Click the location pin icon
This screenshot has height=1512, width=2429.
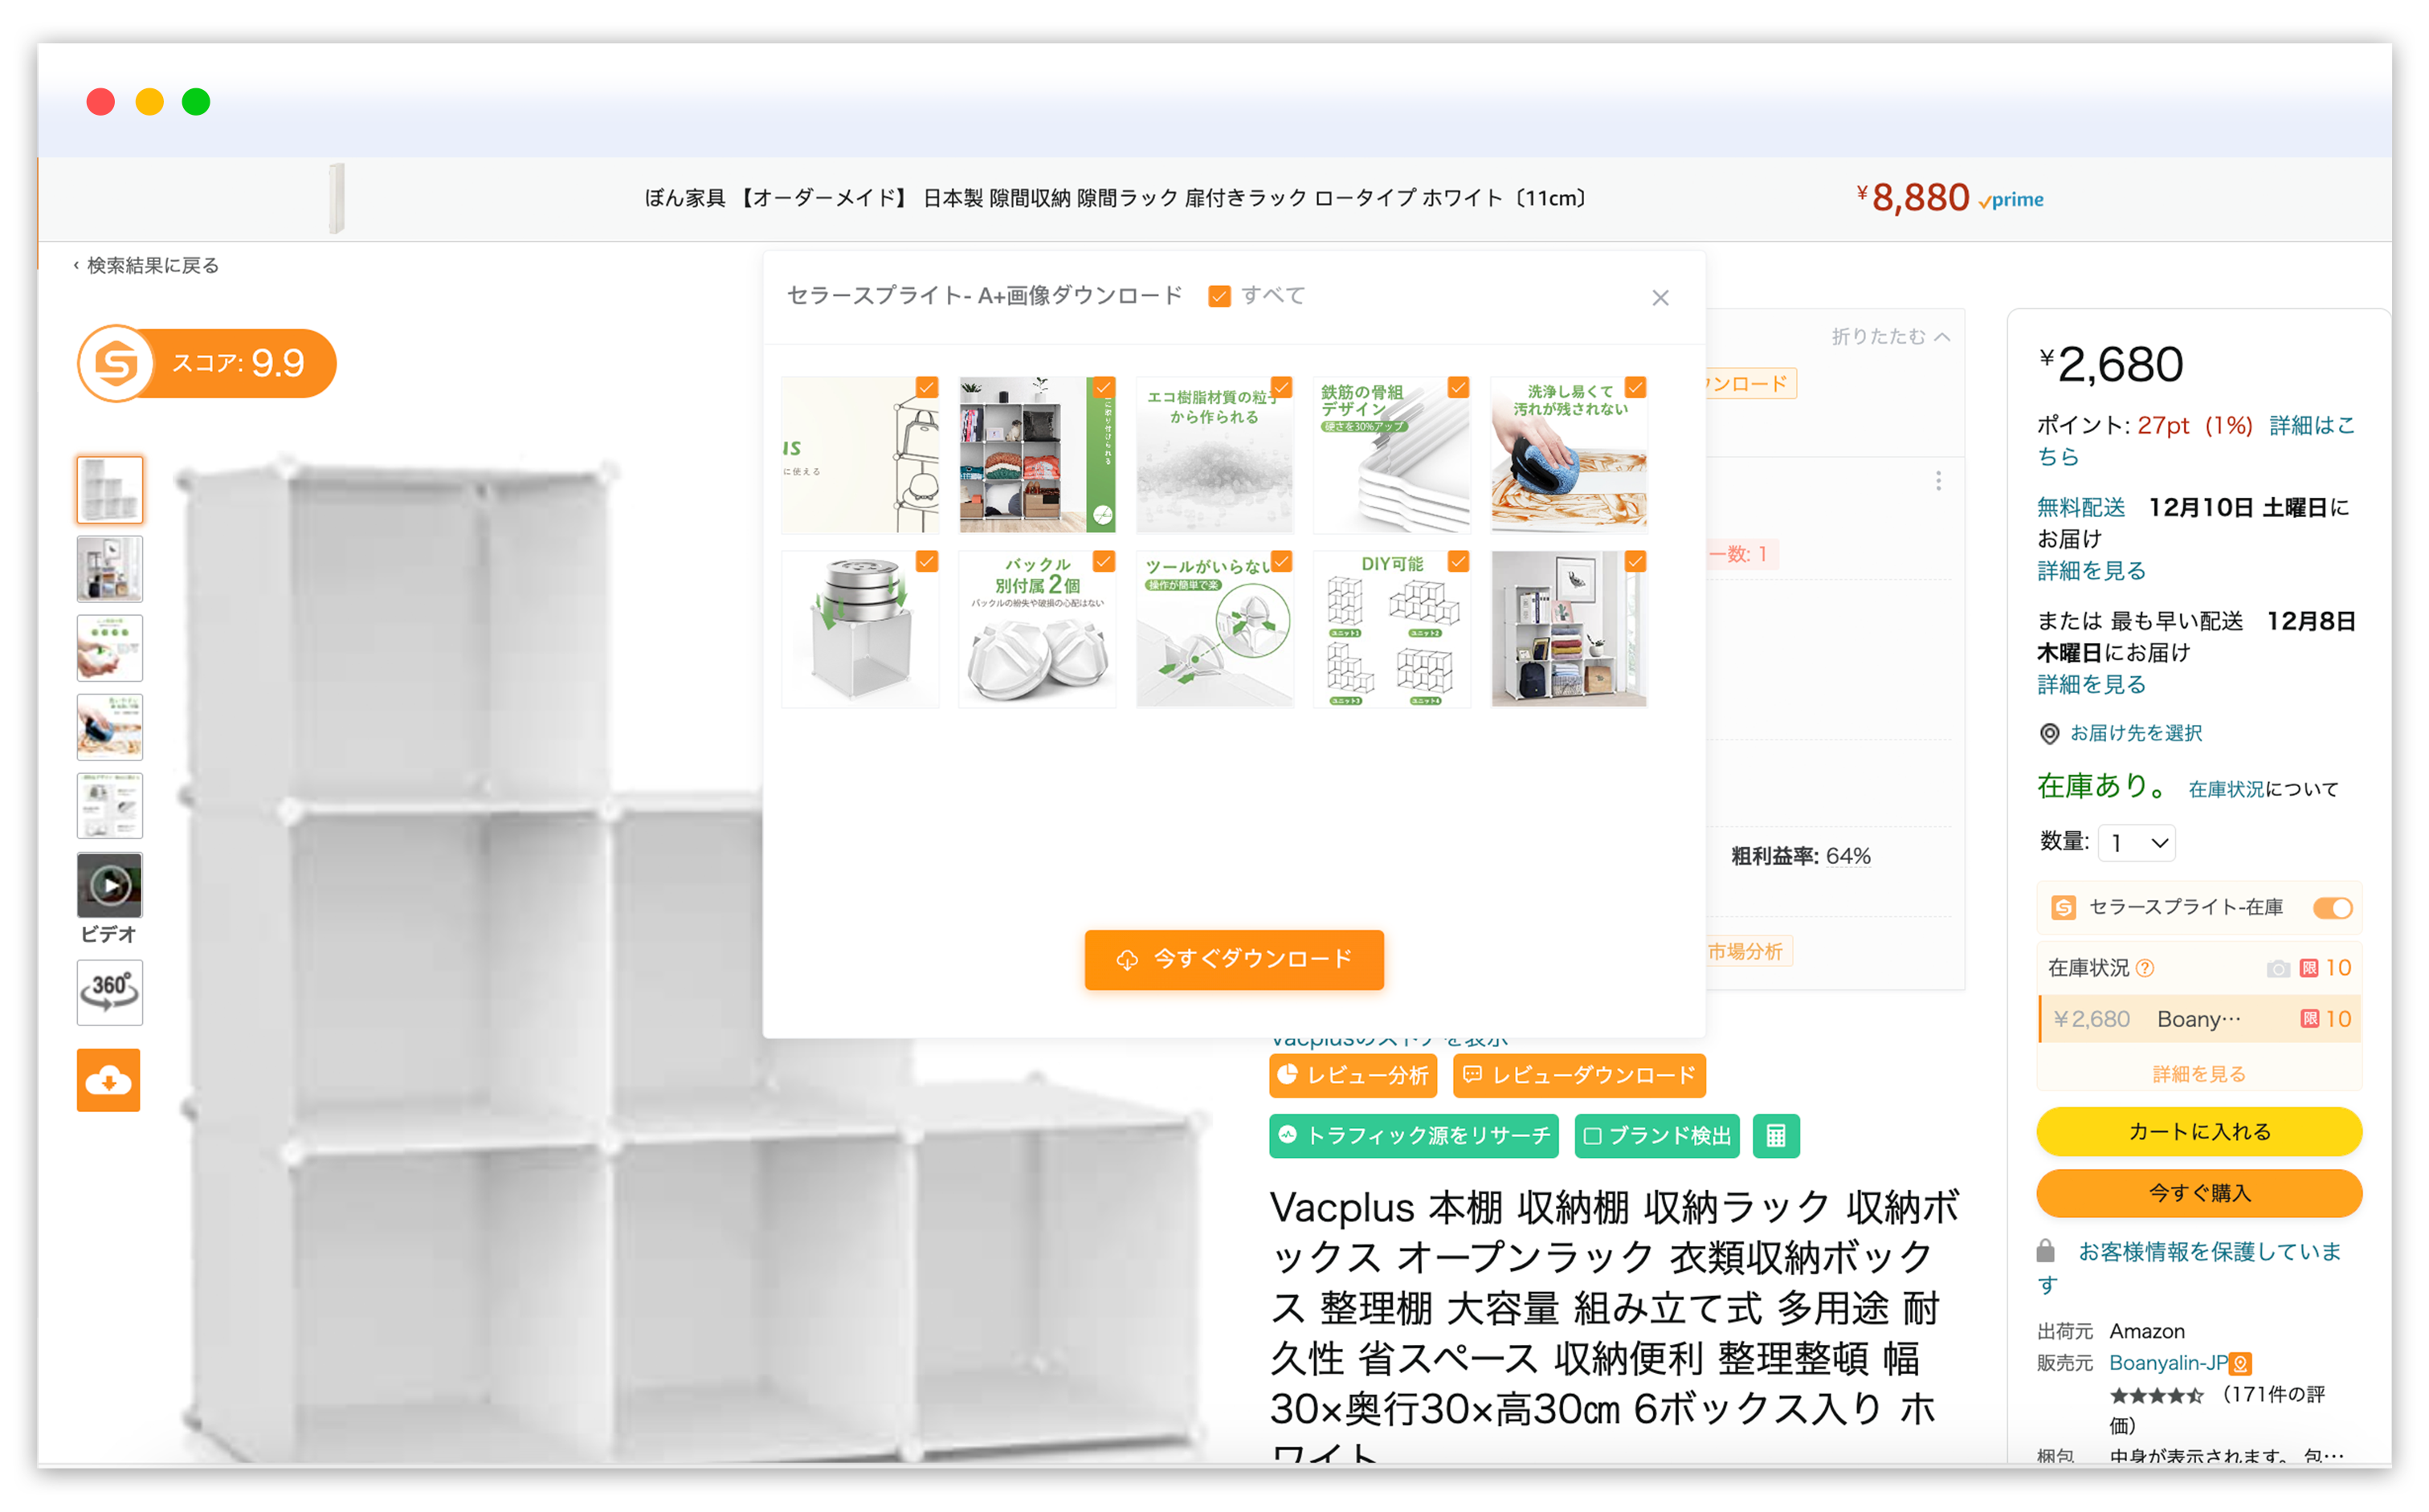[2050, 734]
